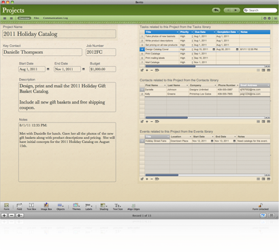Click the Events table horizontal scrollbar

pyautogui.click(x=162, y=175)
